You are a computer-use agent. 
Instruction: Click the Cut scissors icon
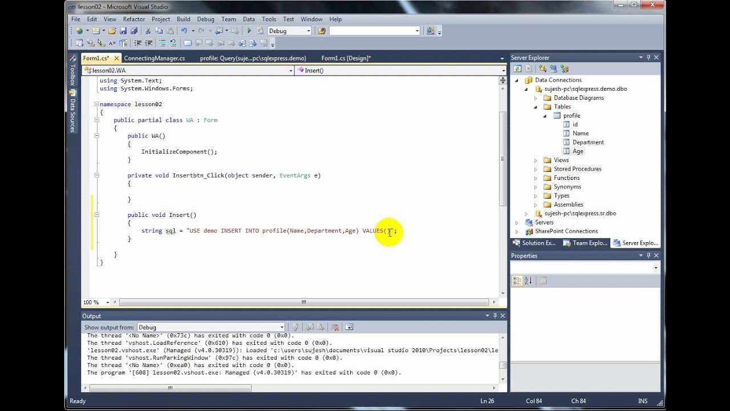pos(148,31)
